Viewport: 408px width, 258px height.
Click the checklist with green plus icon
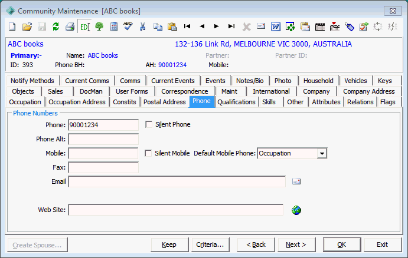click(x=364, y=27)
